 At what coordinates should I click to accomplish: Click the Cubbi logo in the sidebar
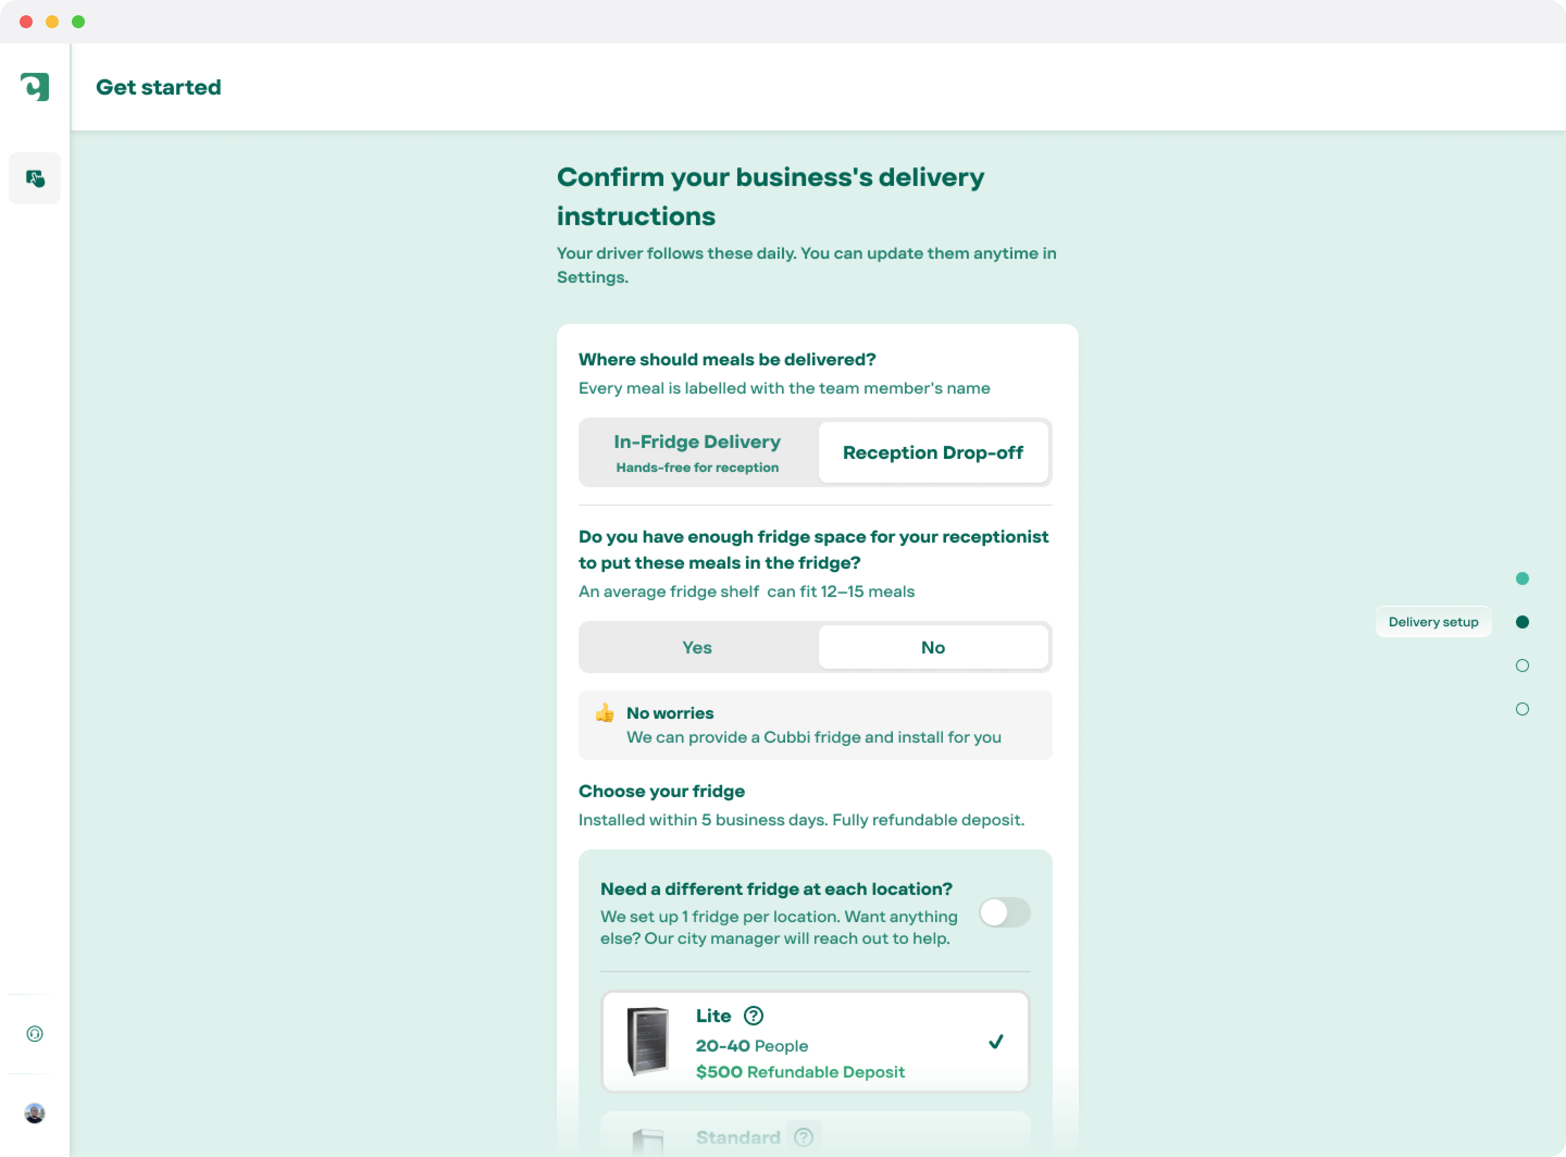point(35,87)
